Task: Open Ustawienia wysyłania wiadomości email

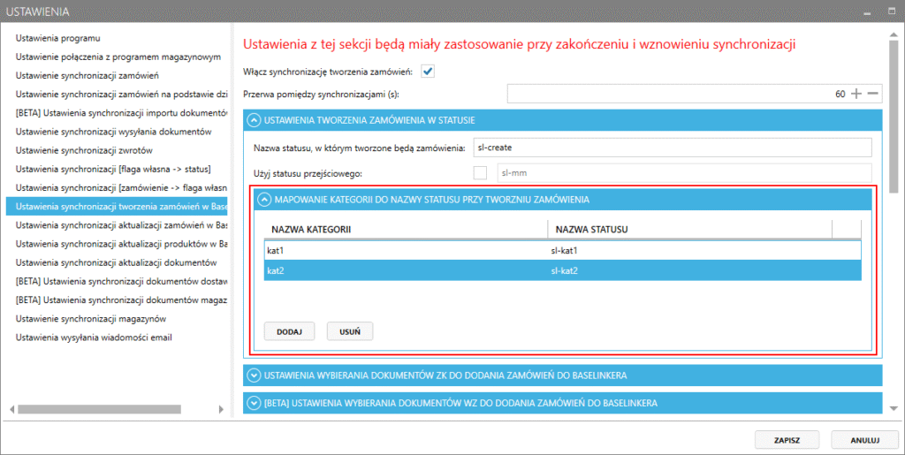Action: (93, 337)
